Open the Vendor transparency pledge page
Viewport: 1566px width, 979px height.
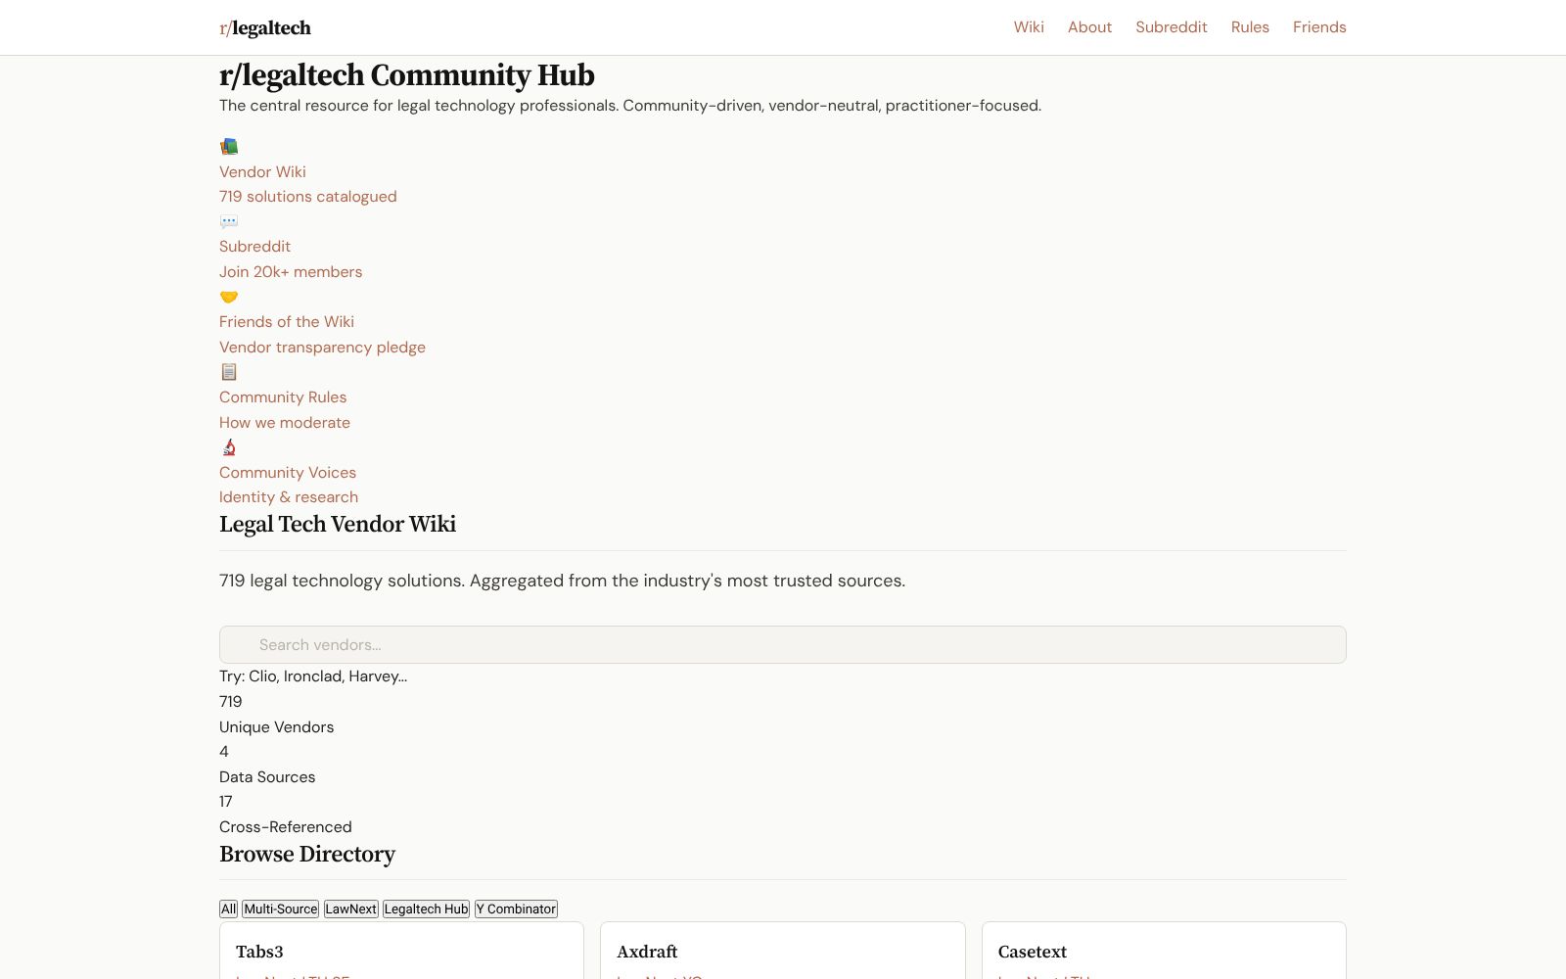click(x=322, y=347)
